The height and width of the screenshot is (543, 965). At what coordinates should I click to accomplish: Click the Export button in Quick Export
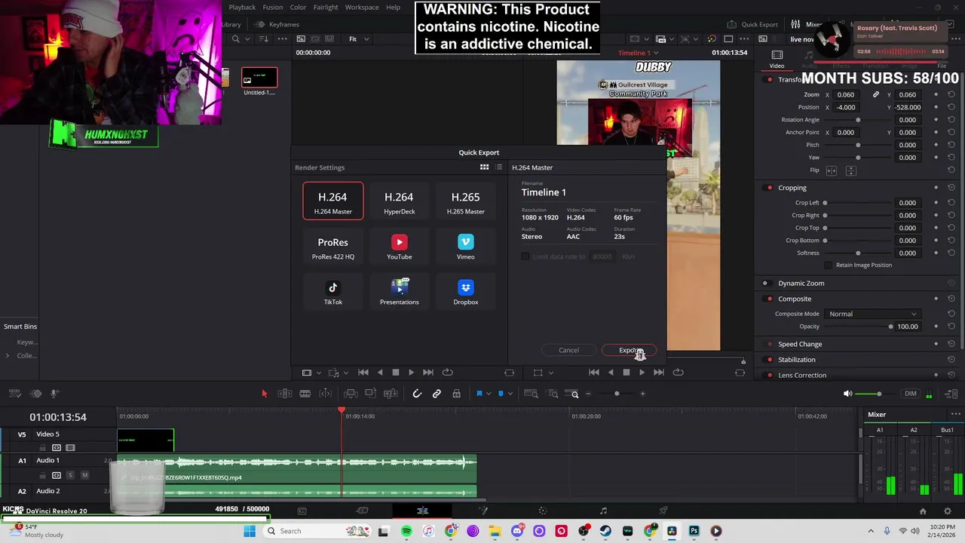[x=630, y=350]
